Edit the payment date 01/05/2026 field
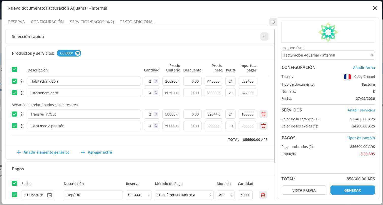Image resolution: width=383 pixels, height=205 pixels. coord(38,195)
